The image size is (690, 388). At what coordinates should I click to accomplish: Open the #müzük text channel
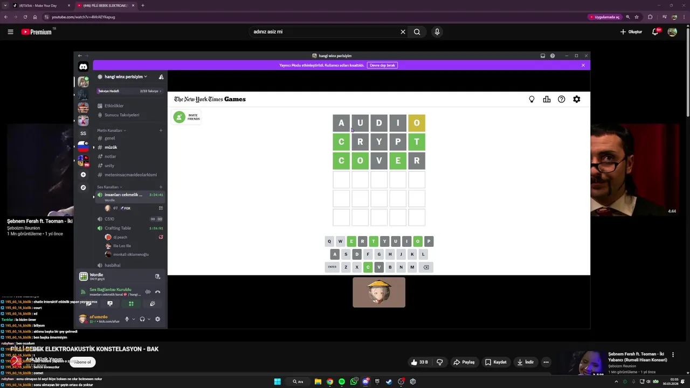click(130, 147)
